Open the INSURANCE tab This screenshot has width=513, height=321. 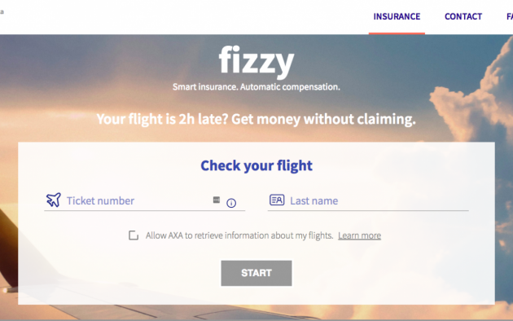[397, 16]
